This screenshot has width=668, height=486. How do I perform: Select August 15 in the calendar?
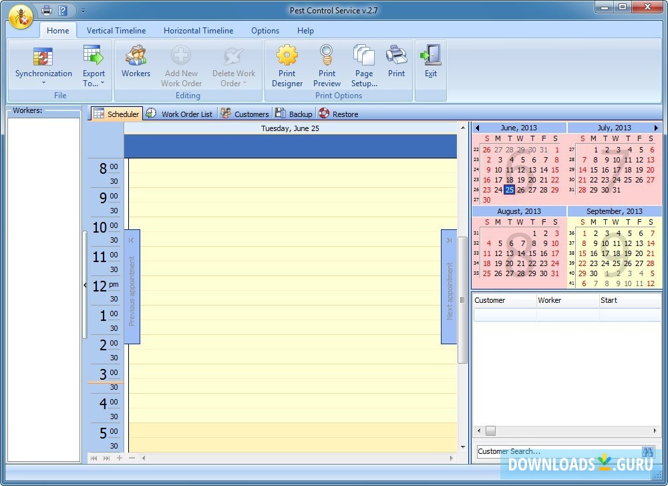point(532,253)
